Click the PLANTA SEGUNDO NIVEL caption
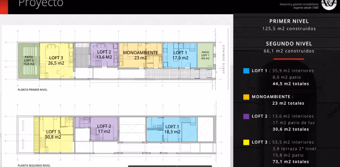 (x=34, y=165)
